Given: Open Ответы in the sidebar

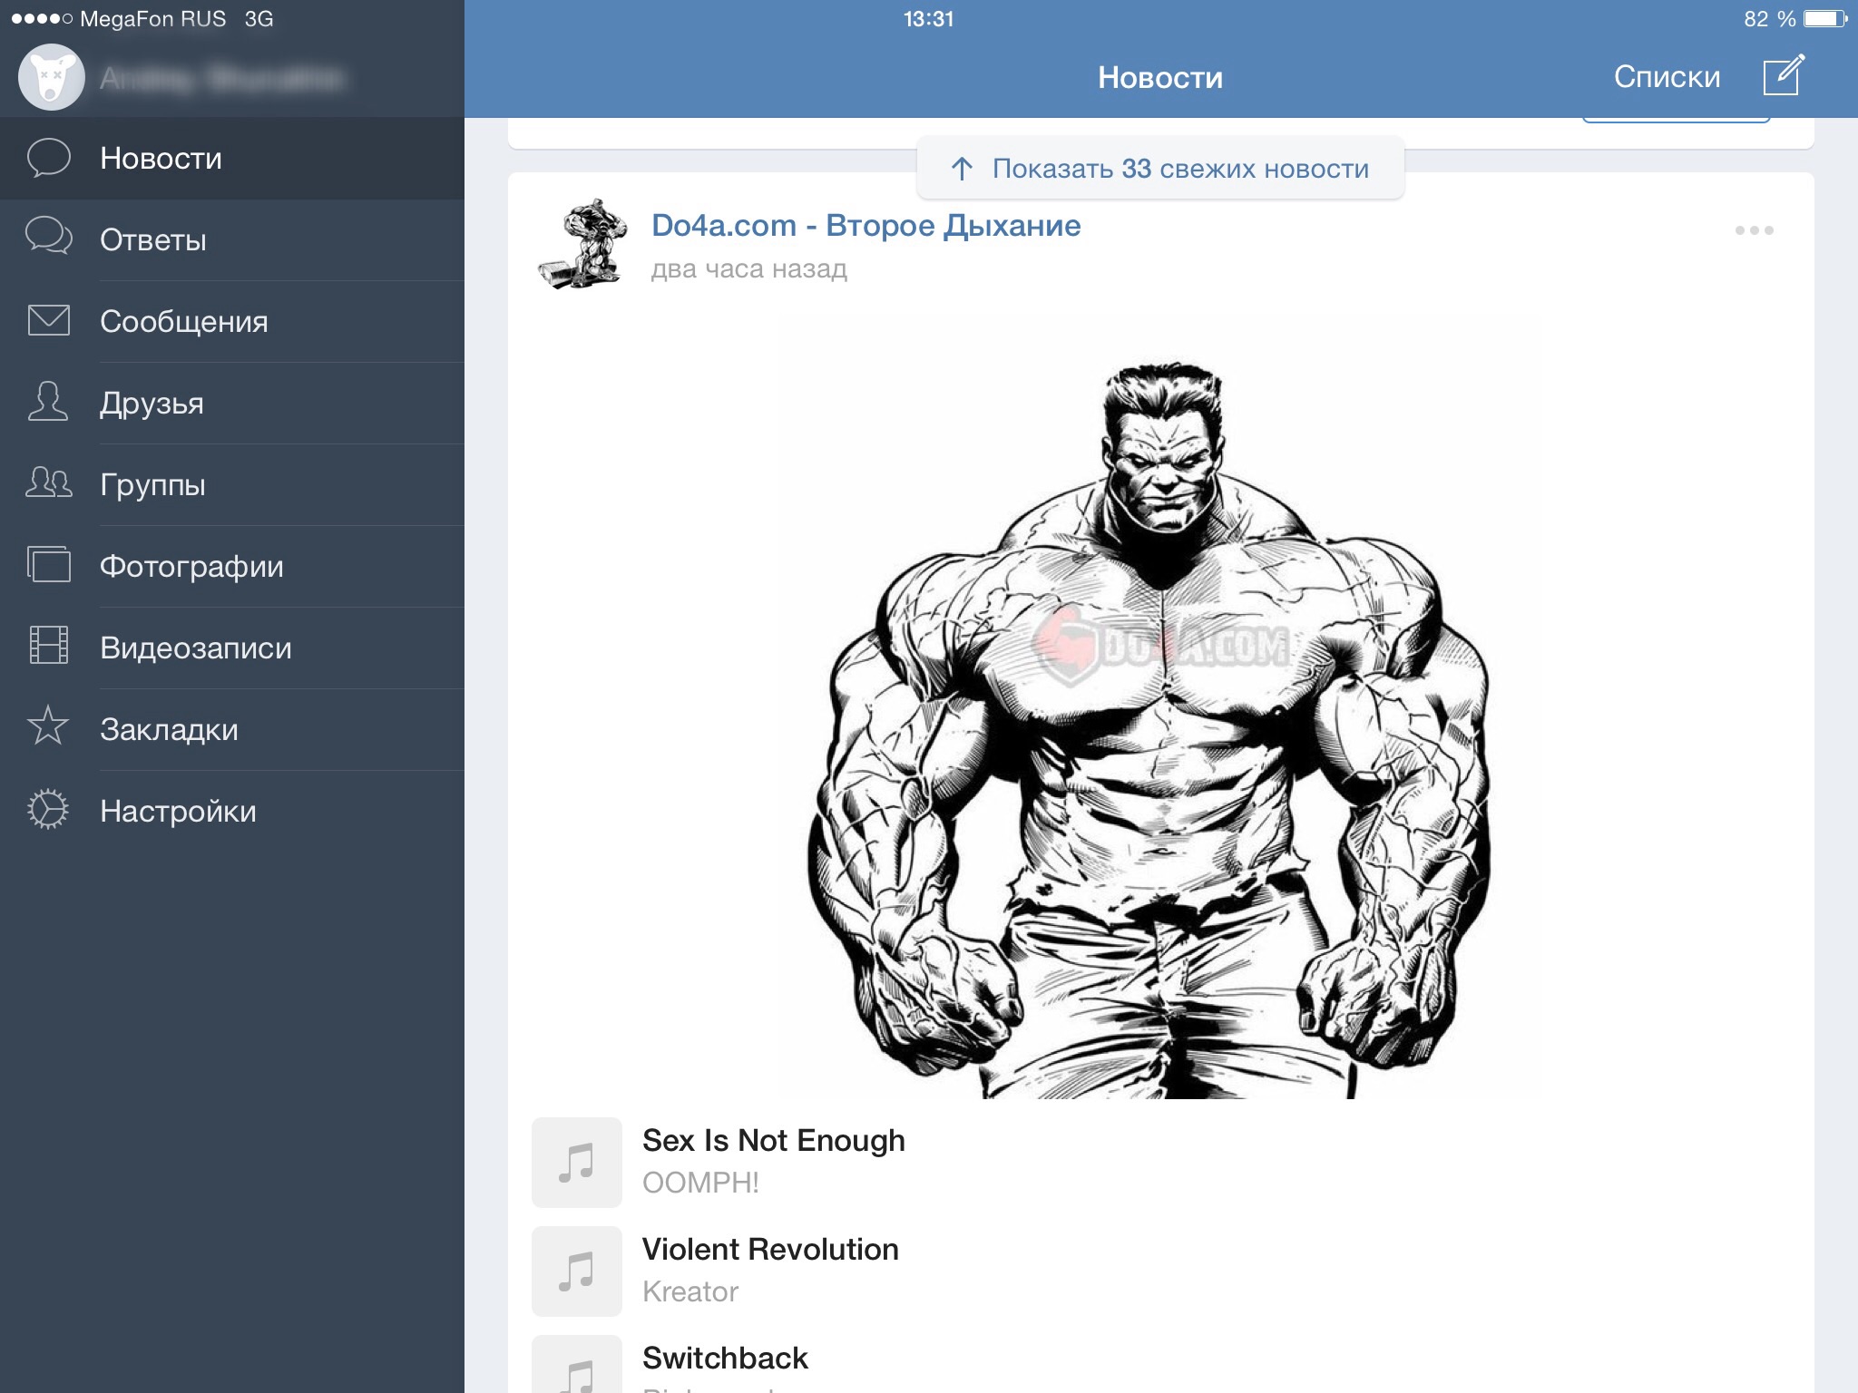Looking at the screenshot, I should (152, 239).
